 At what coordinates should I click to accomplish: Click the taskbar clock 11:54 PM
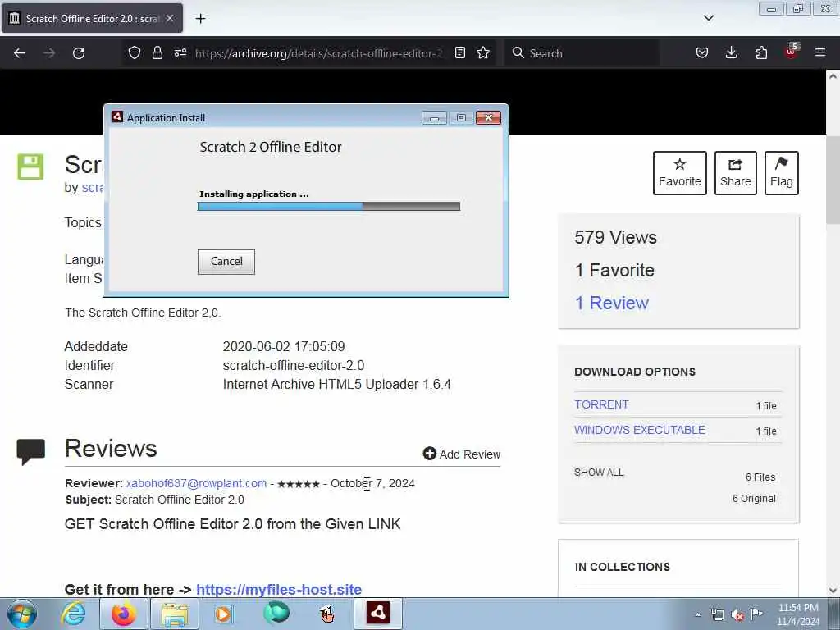coord(797,608)
